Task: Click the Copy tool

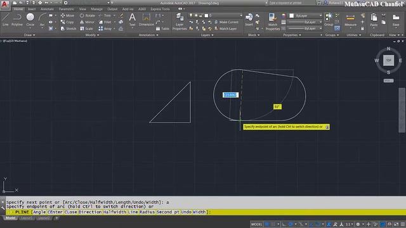Action: (x=67, y=22)
